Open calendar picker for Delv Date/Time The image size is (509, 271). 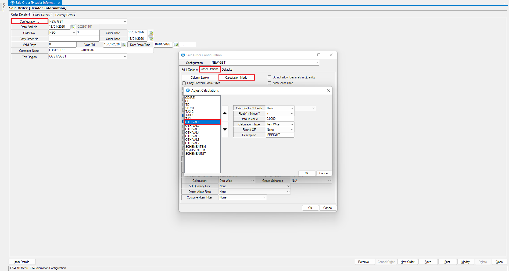click(176, 45)
